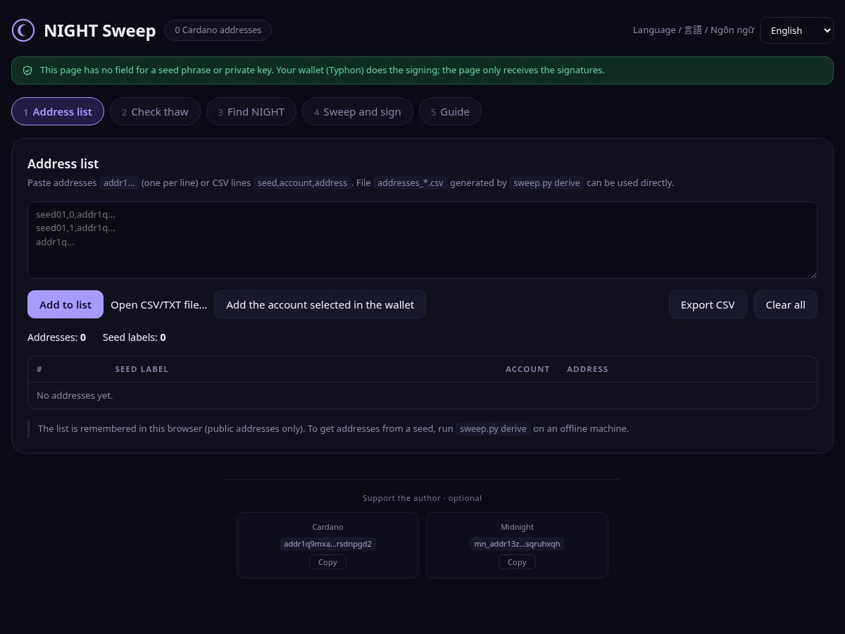Click the NIGHT Sweep moon logo icon

[23, 30]
